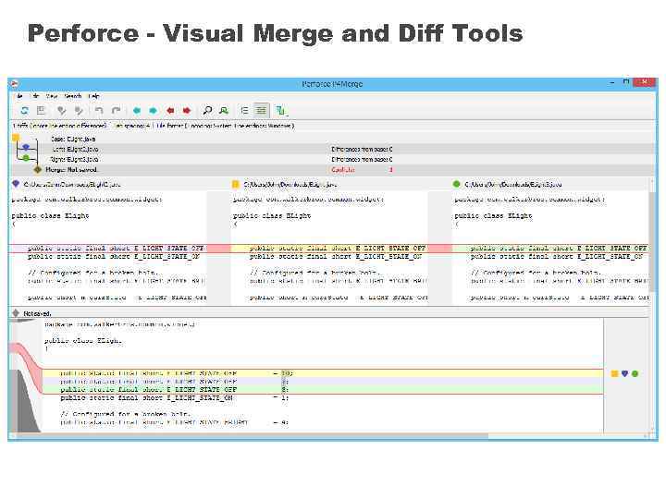Click 'public class ELight' in right diff pane
Screen dimensions: 666x499
click(x=493, y=215)
